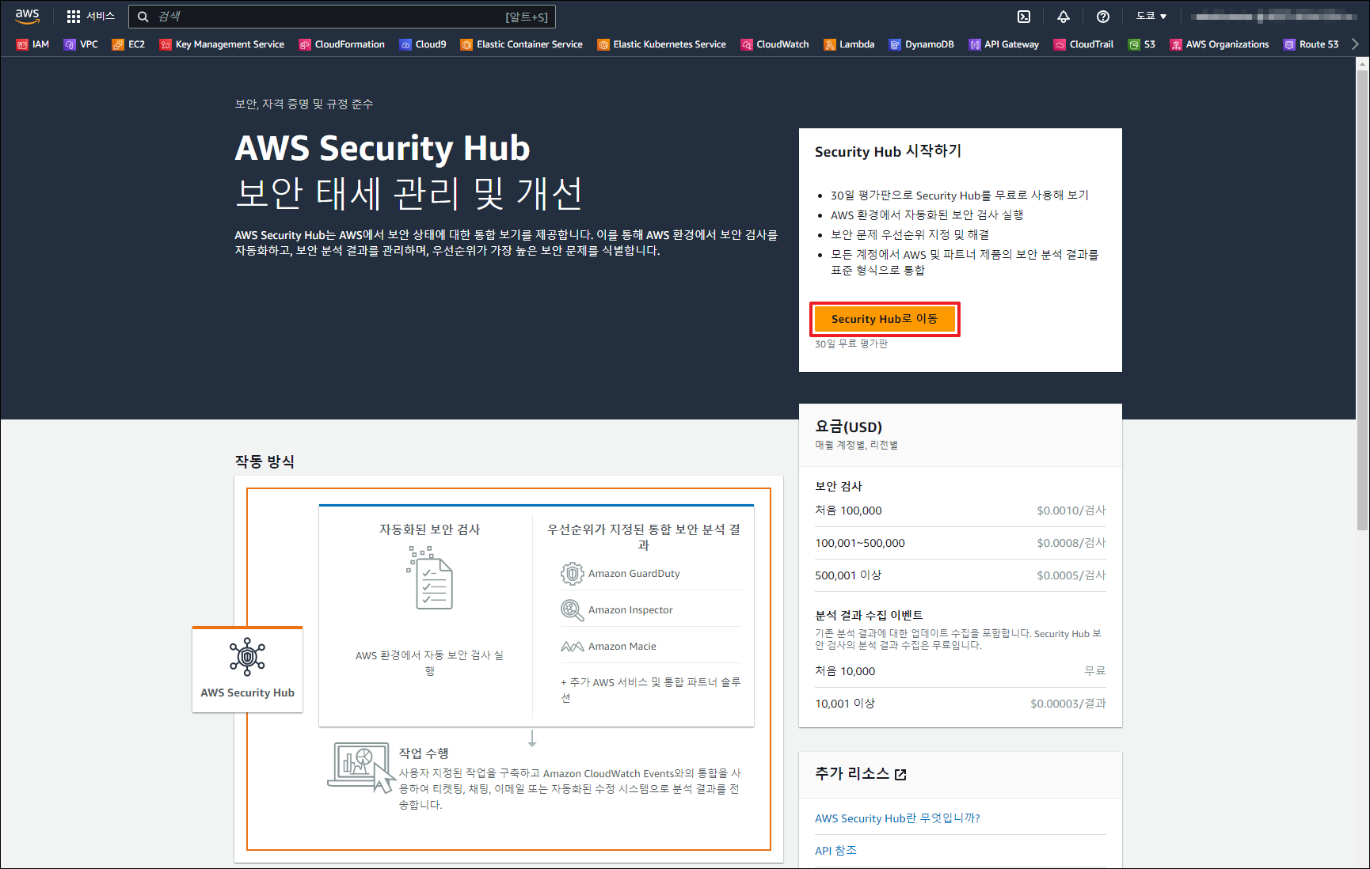Open Lambda shortcut
Image resolution: width=1370 pixels, height=869 pixels.
pyautogui.click(x=849, y=44)
